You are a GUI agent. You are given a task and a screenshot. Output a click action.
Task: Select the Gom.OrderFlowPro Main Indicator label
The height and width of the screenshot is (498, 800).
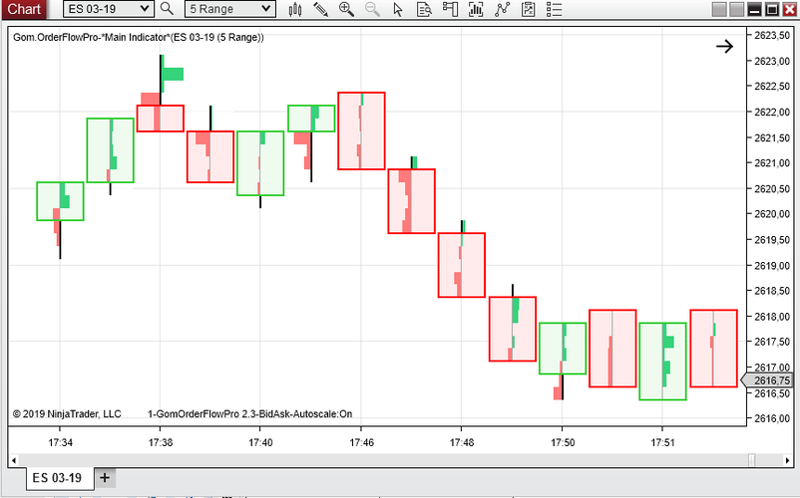click(139, 37)
